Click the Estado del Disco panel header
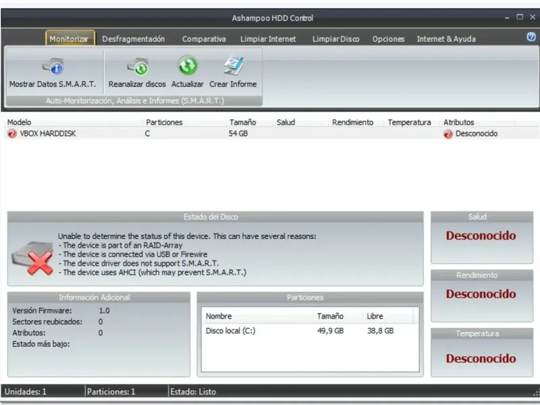This screenshot has height=405, width=540. click(x=215, y=217)
